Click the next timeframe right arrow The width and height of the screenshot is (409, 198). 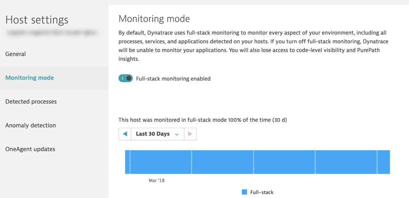point(190,134)
